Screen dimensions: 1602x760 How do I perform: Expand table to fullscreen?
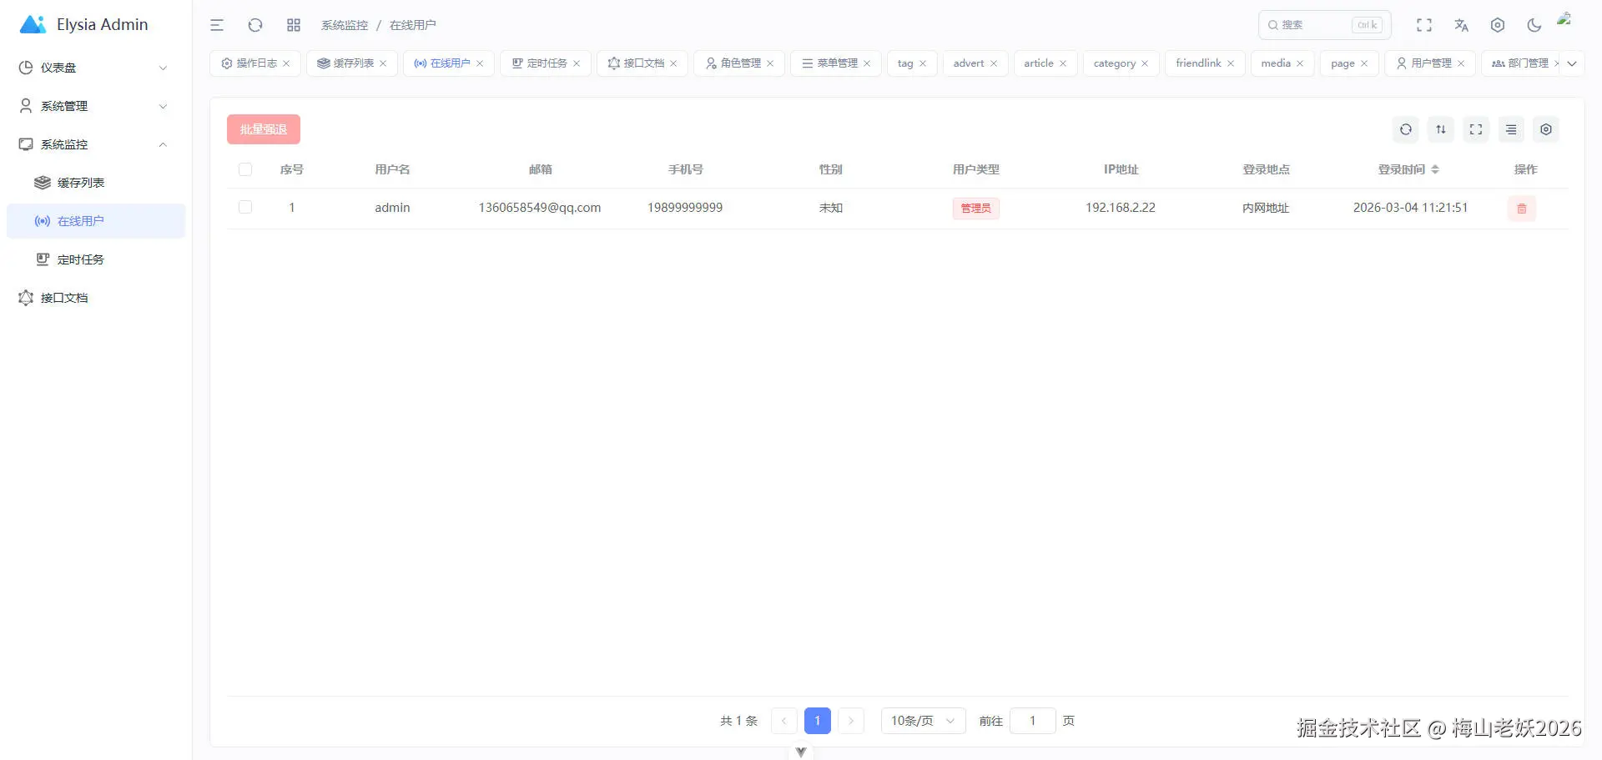[1476, 129]
